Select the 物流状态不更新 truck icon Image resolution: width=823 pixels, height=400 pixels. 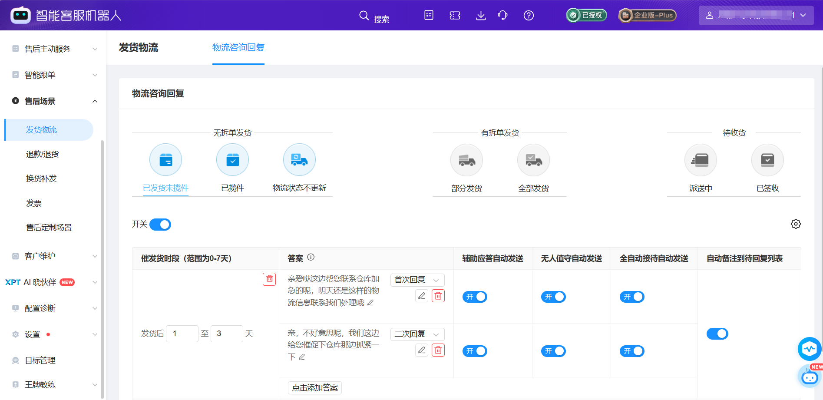click(x=299, y=160)
